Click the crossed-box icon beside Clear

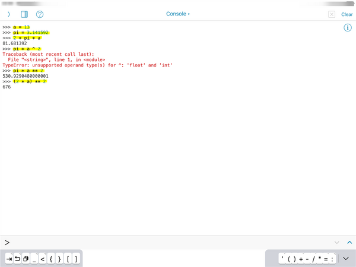pos(332,14)
